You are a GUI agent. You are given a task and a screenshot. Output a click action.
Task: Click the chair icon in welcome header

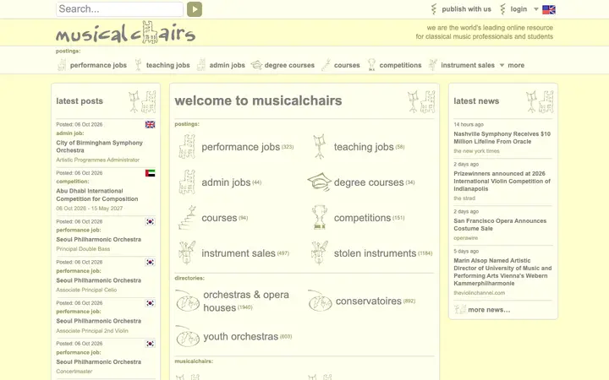[x=428, y=101]
